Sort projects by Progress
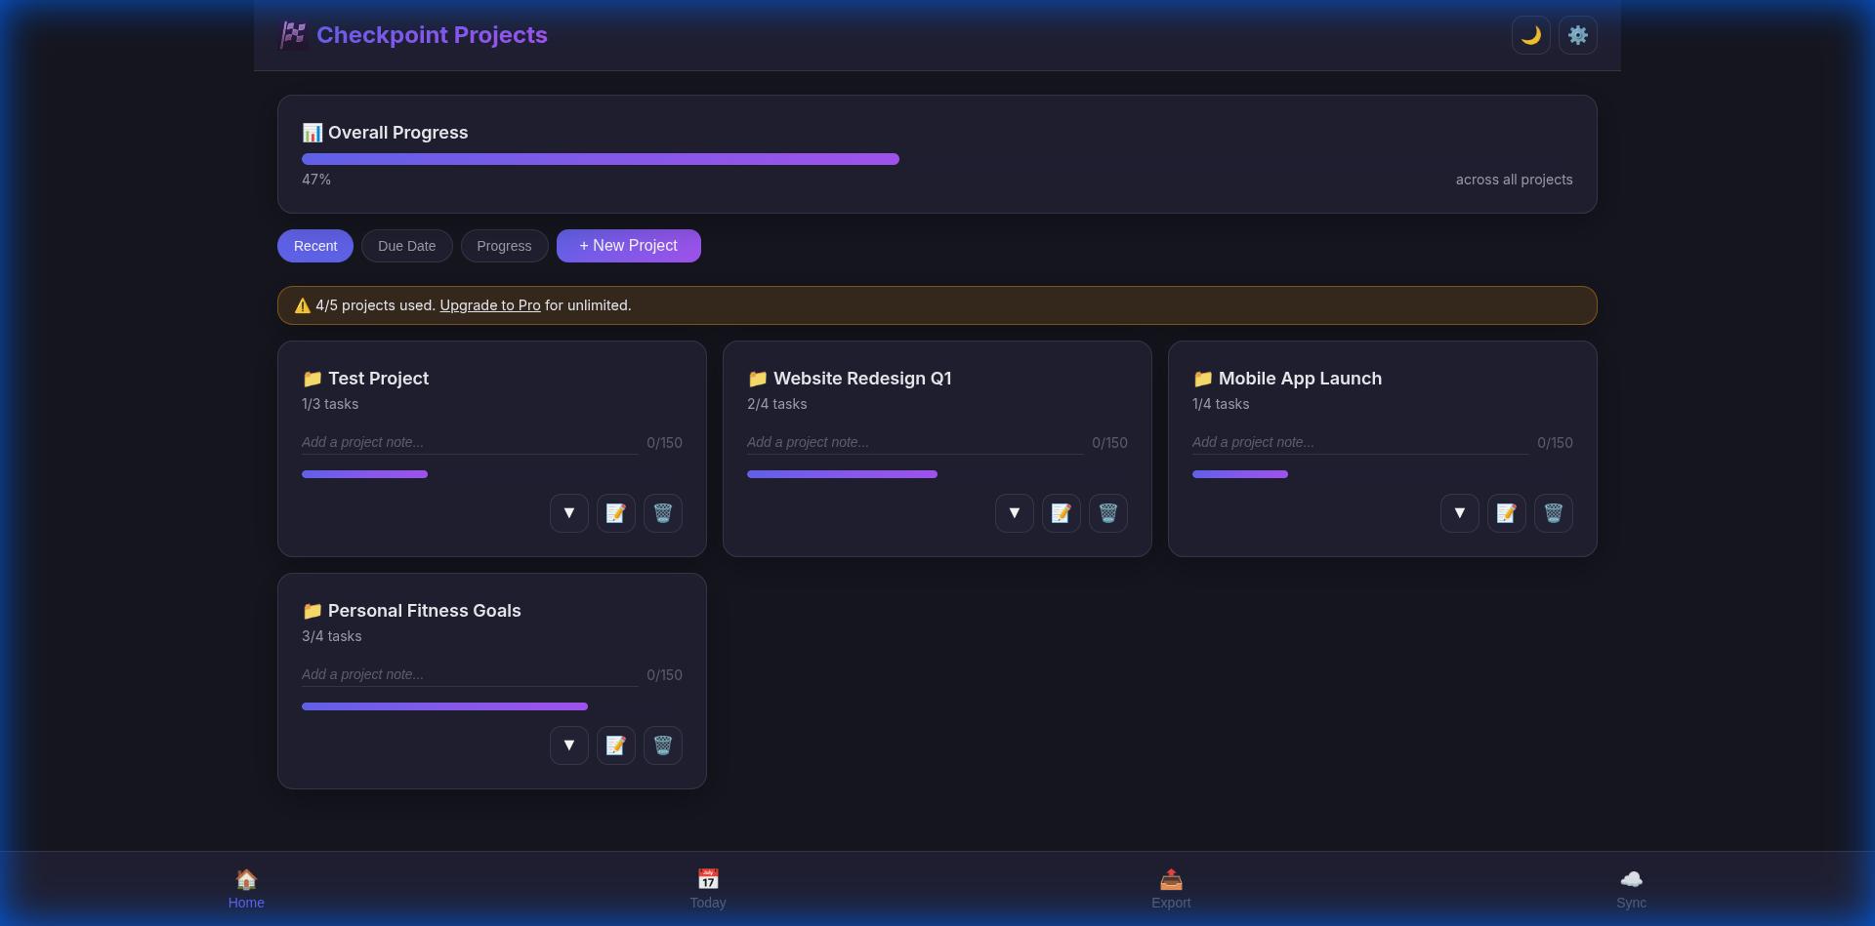The image size is (1875, 926). tap(504, 246)
